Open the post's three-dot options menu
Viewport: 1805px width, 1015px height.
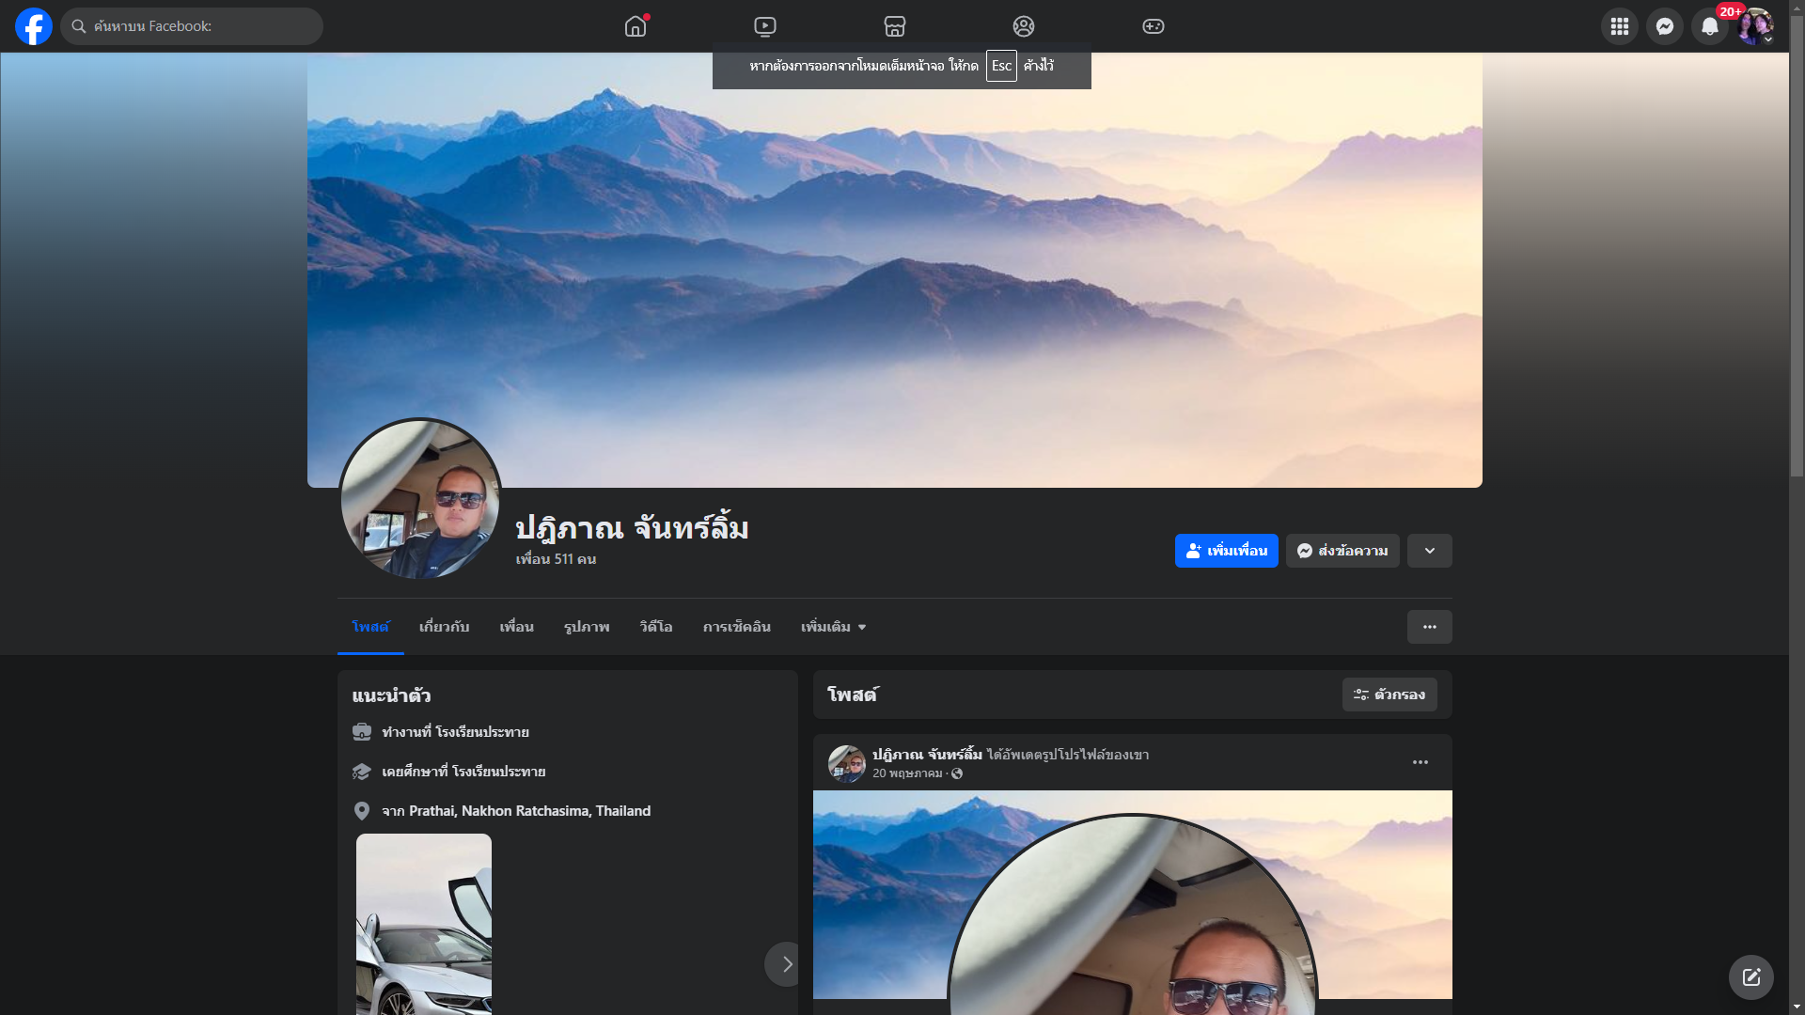click(1420, 762)
